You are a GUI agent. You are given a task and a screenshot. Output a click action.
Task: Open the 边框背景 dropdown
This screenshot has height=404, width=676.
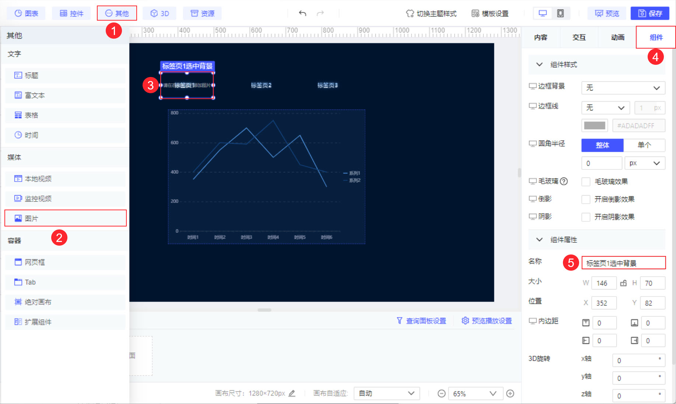pyautogui.click(x=623, y=88)
